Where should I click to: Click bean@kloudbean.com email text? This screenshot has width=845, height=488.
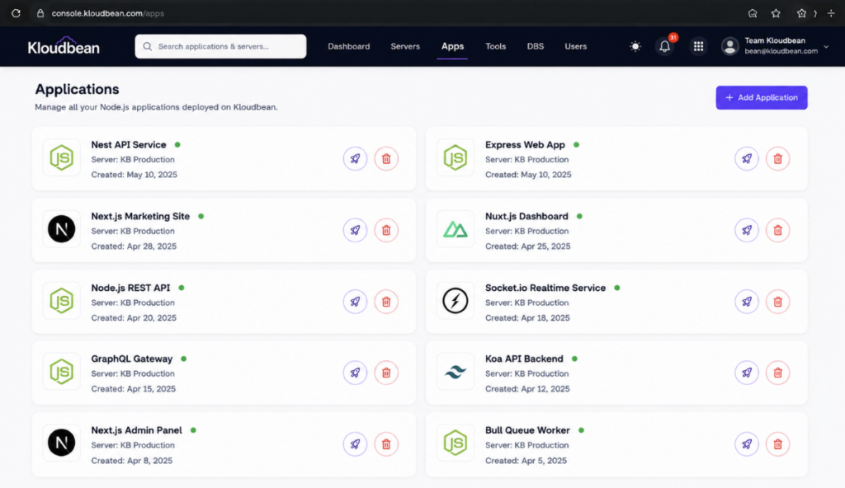click(781, 51)
